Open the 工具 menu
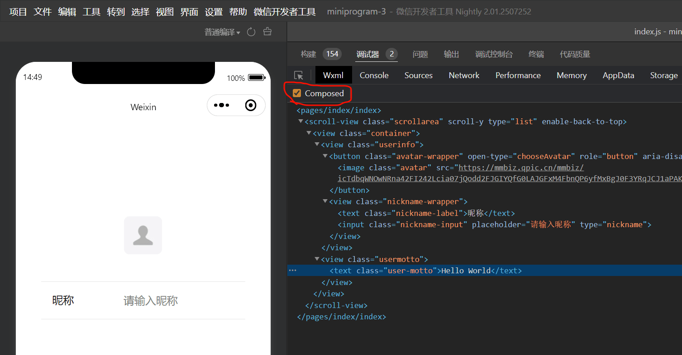 [91, 12]
